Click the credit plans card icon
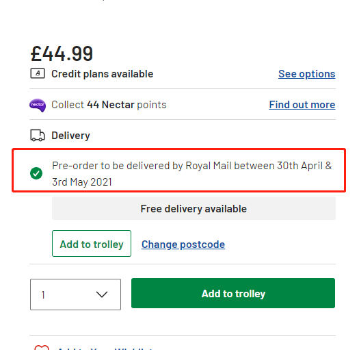Viewport: 359px width, 350px height. pos(38,73)
